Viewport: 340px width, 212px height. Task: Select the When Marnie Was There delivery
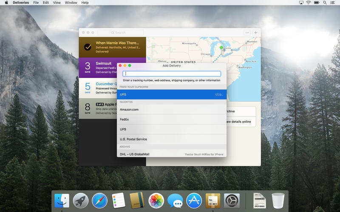coord(112,47)
